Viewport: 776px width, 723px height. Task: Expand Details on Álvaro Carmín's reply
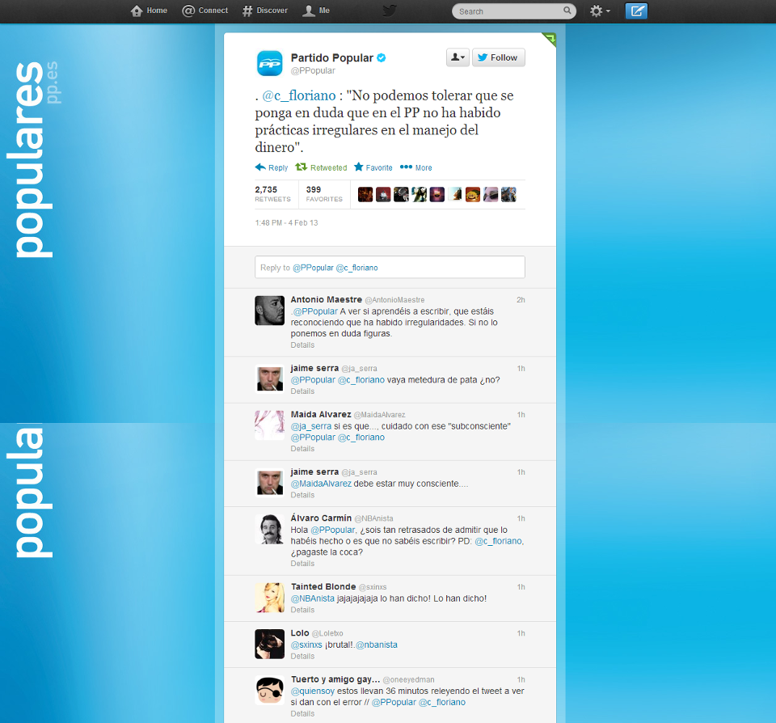[x=302, y=564]
